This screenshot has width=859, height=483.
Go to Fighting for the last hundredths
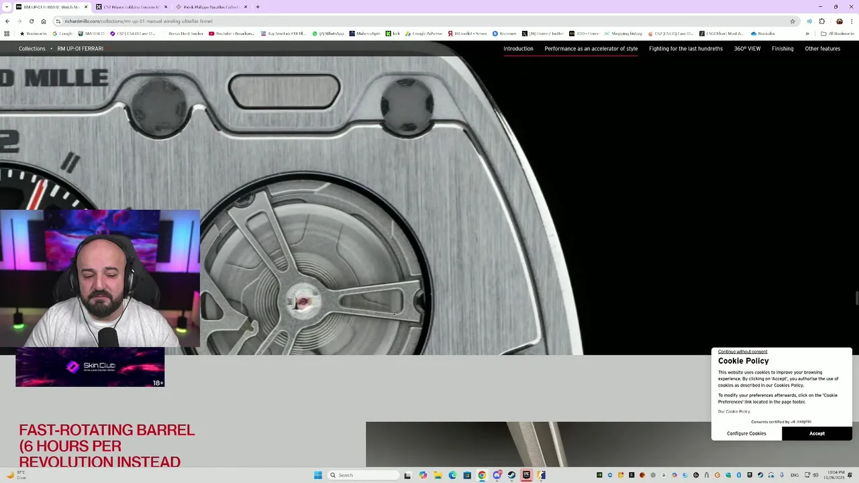(x=686, y=49)
